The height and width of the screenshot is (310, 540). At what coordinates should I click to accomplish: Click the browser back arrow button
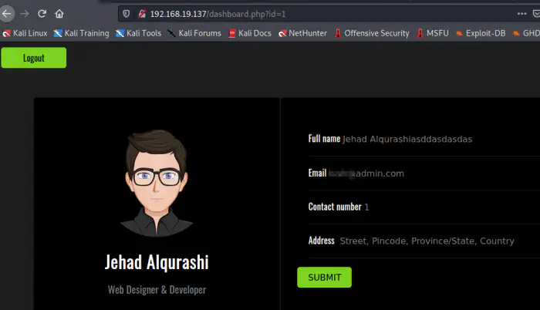point(7,14)
